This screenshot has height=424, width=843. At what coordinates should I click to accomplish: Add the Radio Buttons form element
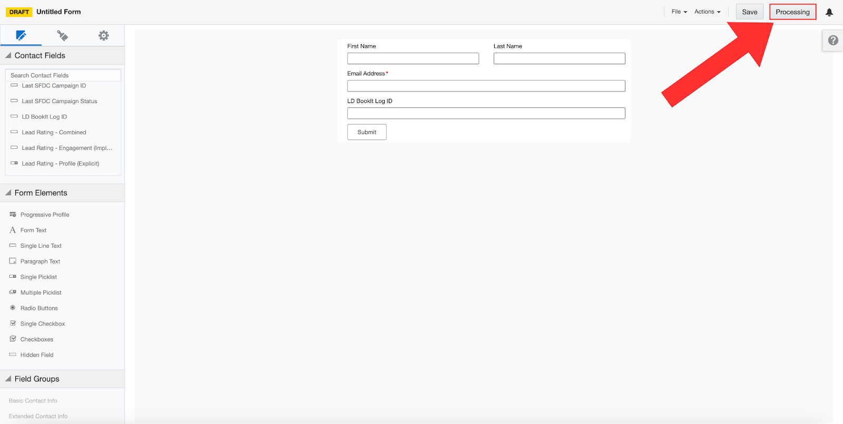(x=39, y=308)
